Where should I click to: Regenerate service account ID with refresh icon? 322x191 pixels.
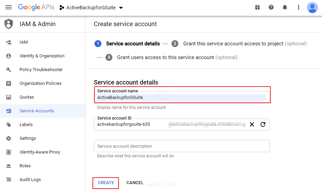pyautogui.click(x=263, y=124)
